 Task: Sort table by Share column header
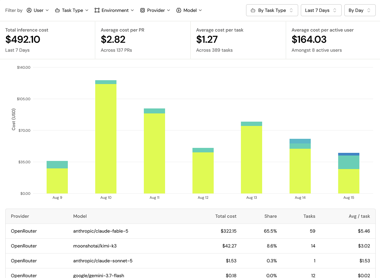pyautogui.click(x=271, y=216)
